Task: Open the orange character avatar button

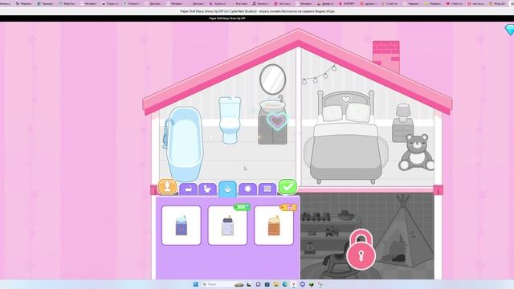Action: click(168, 187)
